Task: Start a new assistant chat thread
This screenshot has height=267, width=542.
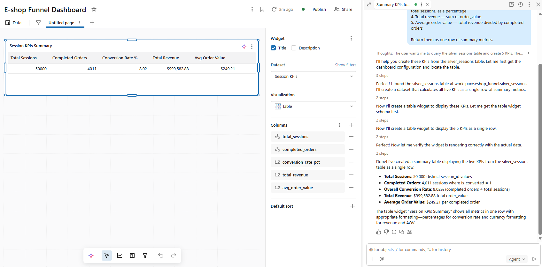Action: point(511,4)
